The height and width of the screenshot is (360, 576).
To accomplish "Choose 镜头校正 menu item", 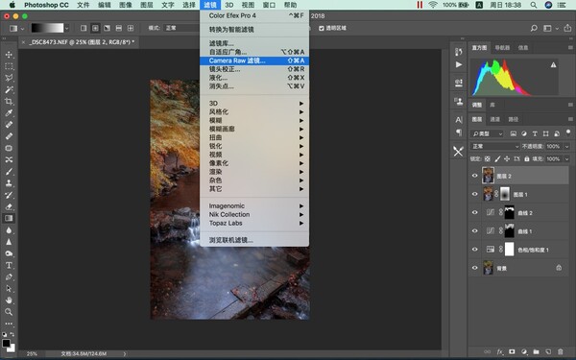I will tap(254, 69).
